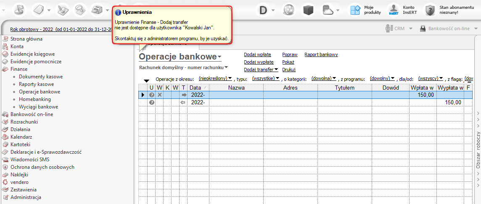The image size is (481, 204).
Task: Open Raport bankowy link
Action: [321, 55]
